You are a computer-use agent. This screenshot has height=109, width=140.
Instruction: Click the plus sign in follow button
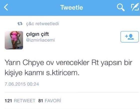127,36
